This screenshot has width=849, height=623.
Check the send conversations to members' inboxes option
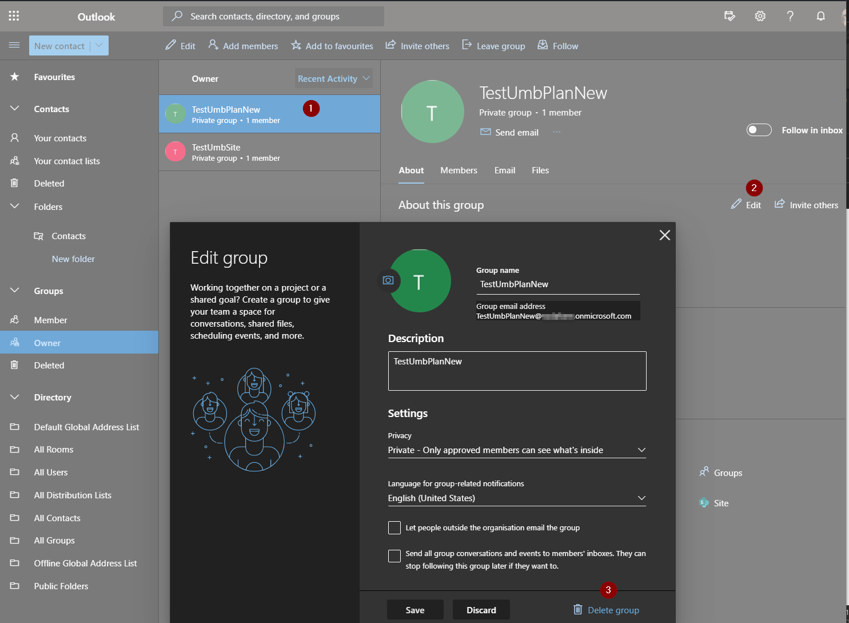(394, 555)
